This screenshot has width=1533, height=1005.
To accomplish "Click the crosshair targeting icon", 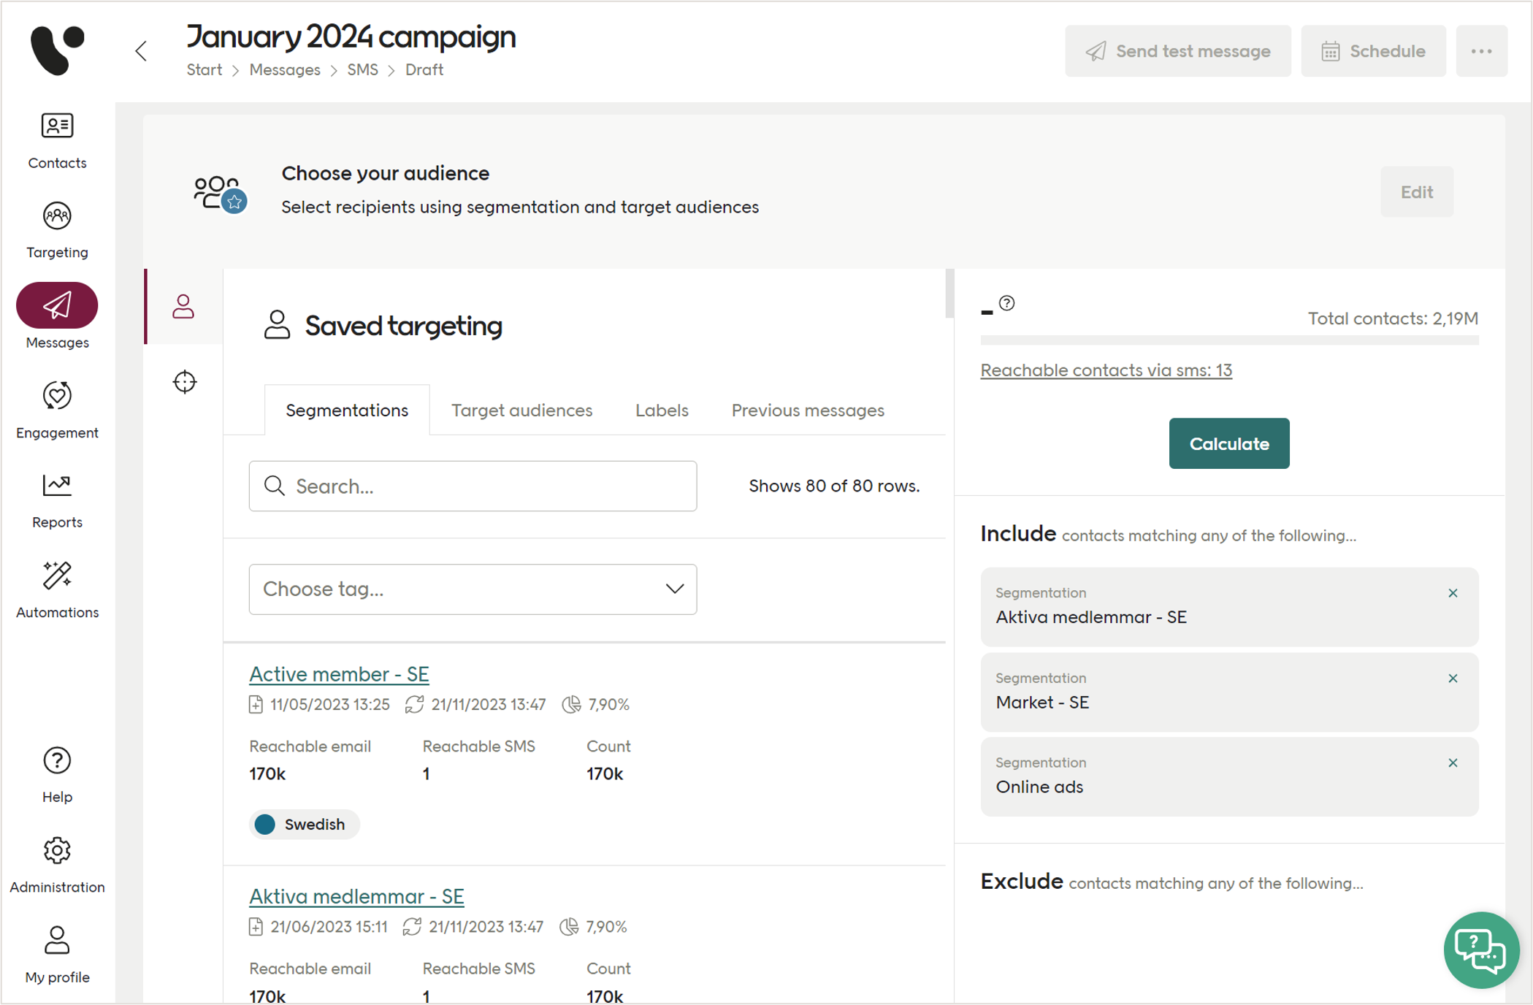I will click(185, 381).
